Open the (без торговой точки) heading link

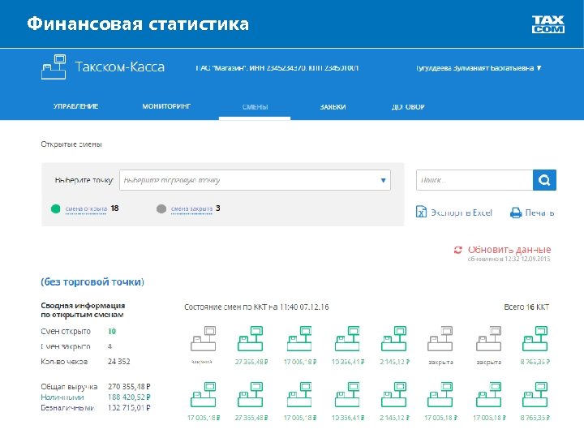[x=92, y=282]
